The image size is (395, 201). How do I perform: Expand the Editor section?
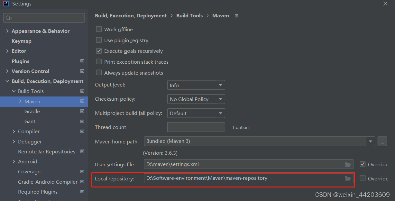point(7,51)
